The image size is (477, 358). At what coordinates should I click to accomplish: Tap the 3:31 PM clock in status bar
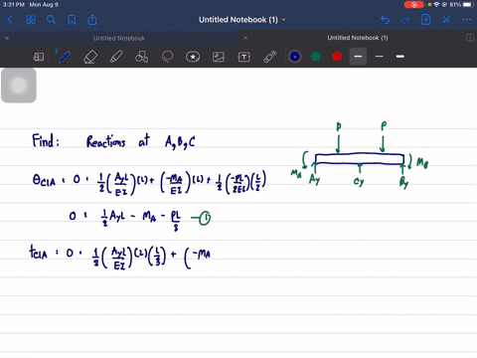pyautogui.click(x=14, y=5)
